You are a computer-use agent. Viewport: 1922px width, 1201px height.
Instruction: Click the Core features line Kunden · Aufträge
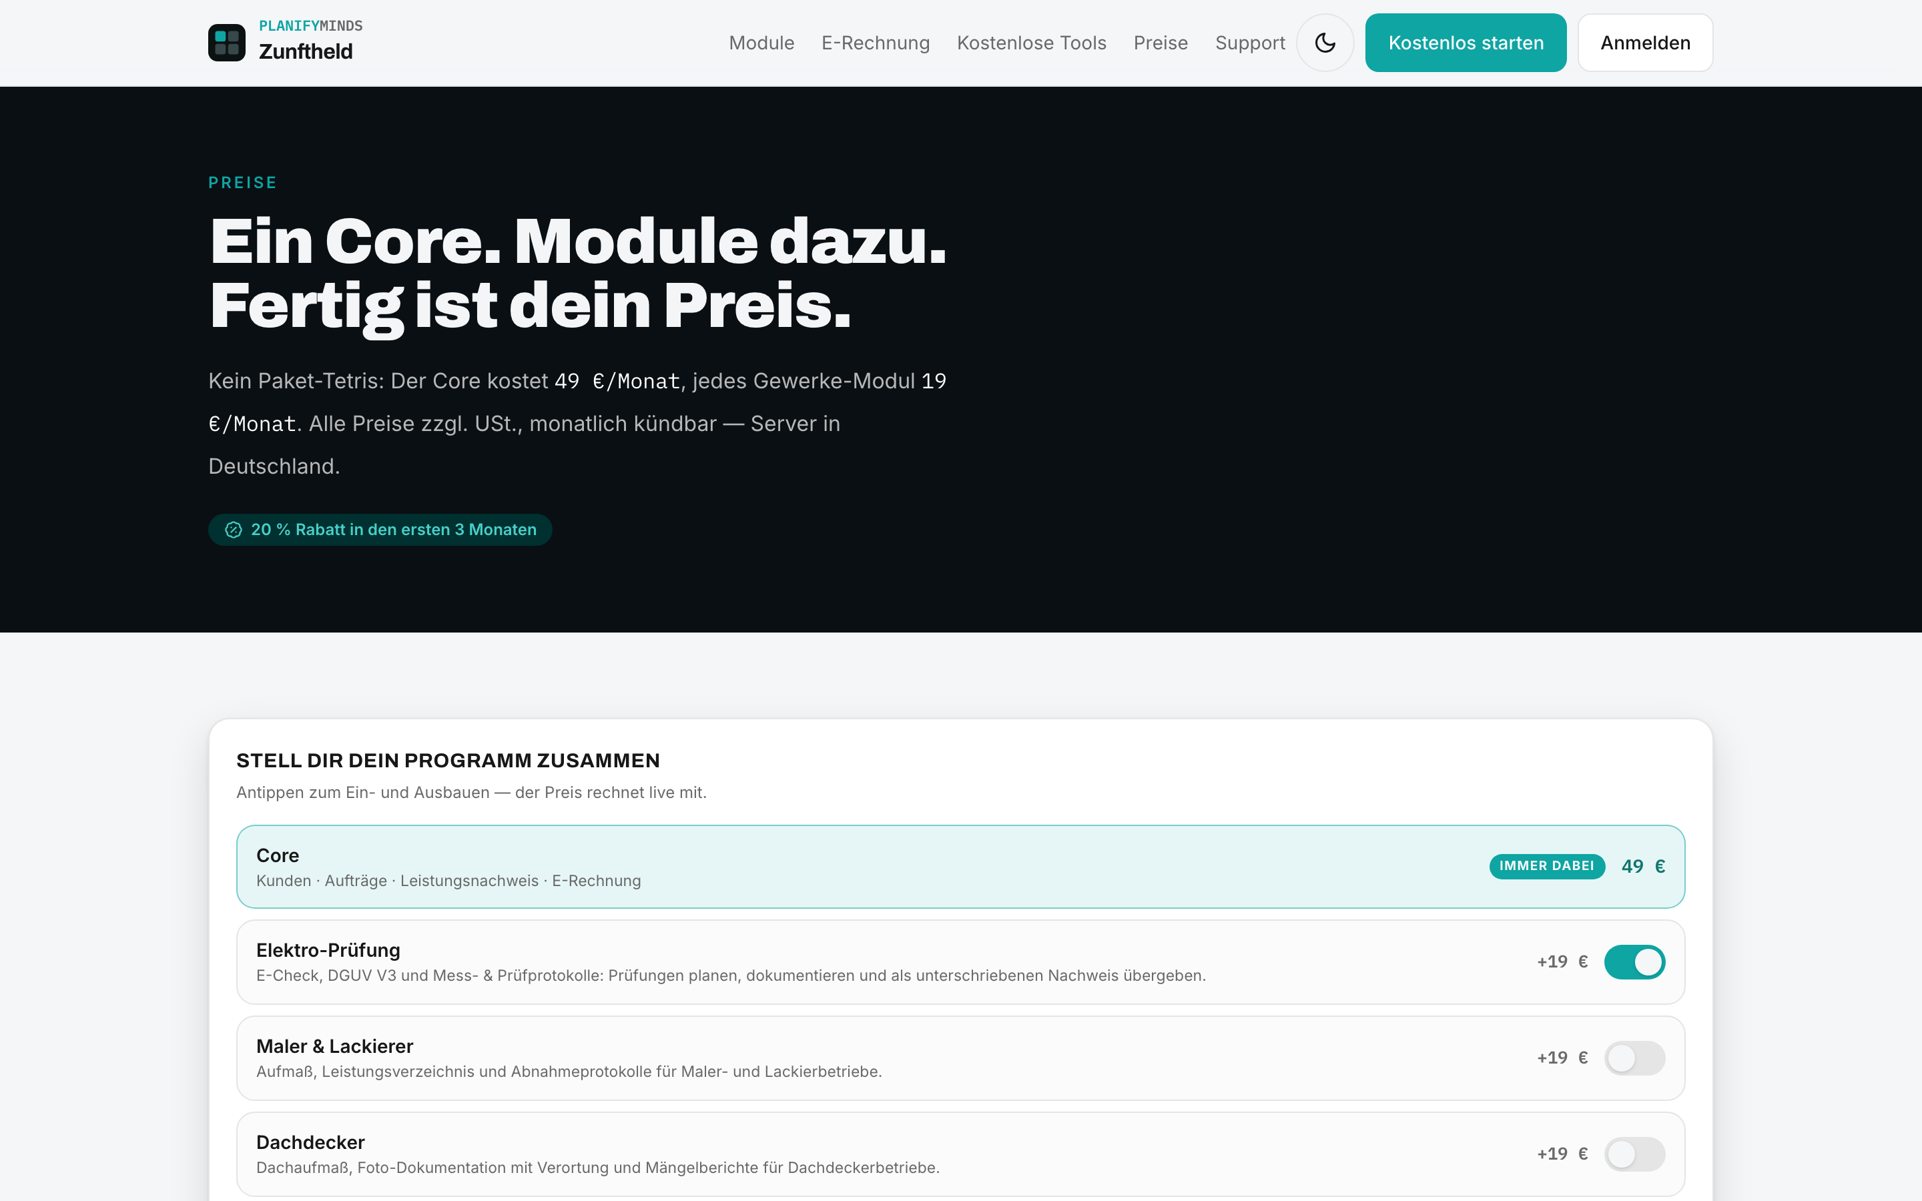point(448,881)
